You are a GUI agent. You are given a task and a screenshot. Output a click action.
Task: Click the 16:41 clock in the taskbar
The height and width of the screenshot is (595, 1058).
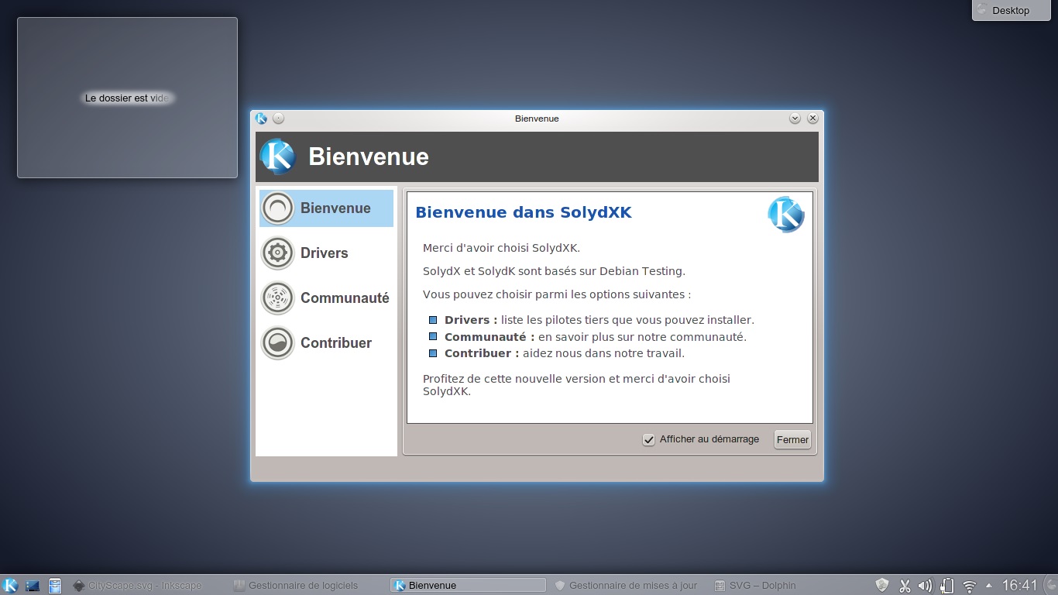(x=1019, y=585)
